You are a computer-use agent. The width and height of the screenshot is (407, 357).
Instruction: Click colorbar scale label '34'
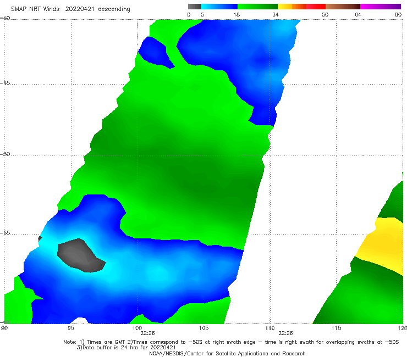(x=276, y=15)
